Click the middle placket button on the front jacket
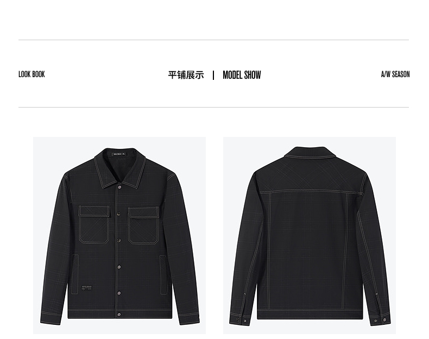The width and height of the screenshot is (429, 339). point(119,241)
